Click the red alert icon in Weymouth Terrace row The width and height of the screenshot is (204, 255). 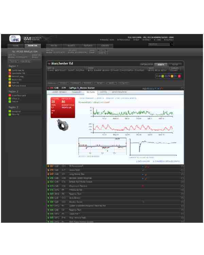coord(143,186)
